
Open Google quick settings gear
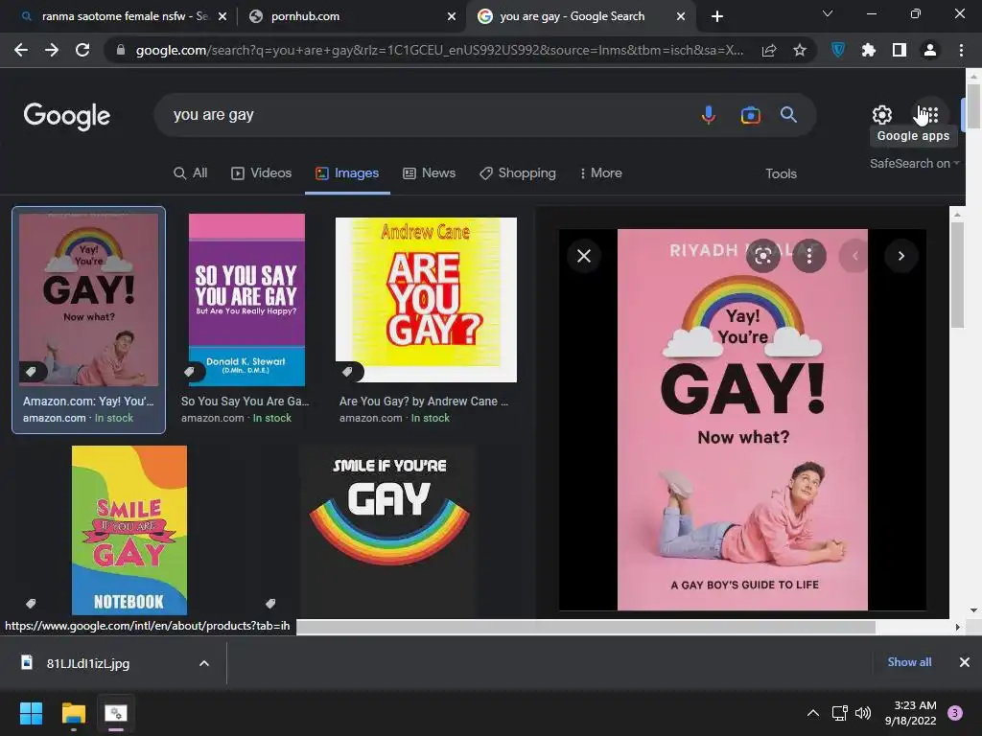[882, 115]
